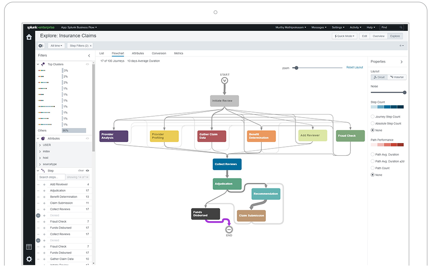Click the END node circle
The width and height of the screenshot is (431, 266).
coord(229,229)
